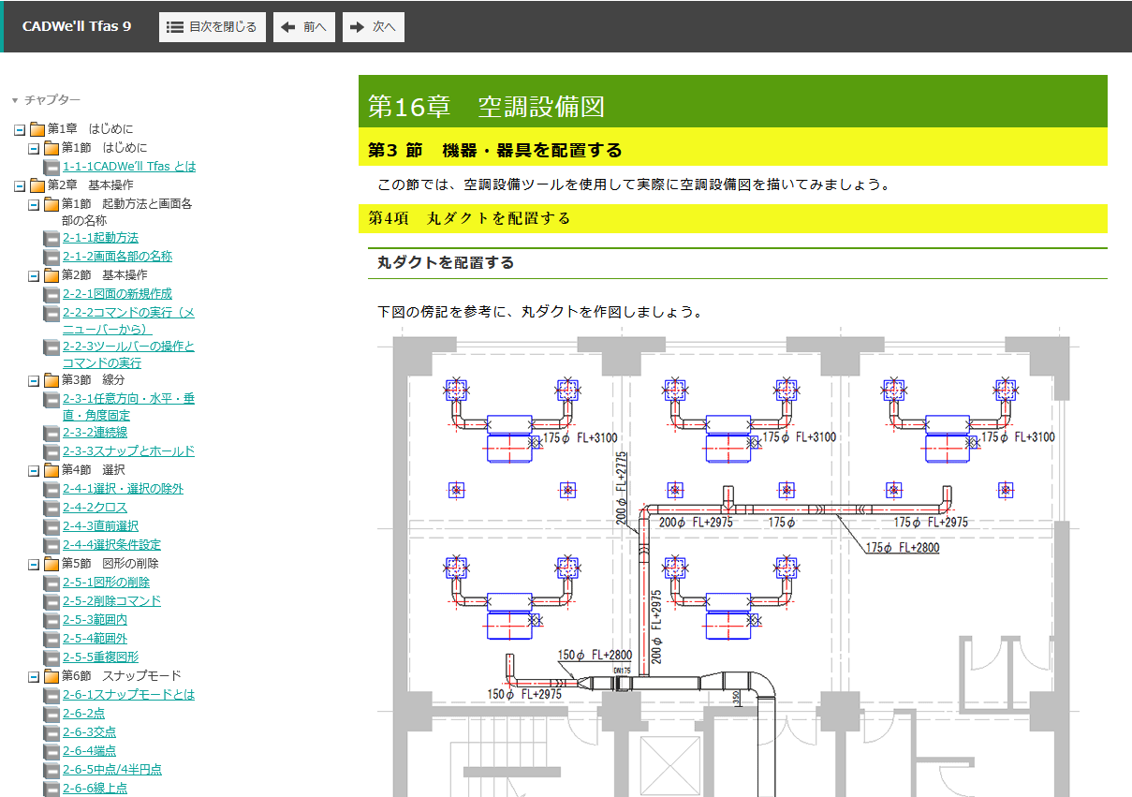Image resolution: width=1132 pixels, height=797 pixels.
Task: Open 1-1-1CADWe'll Tfas とは link
Action: pyautogui.click(x=129, y=167)
